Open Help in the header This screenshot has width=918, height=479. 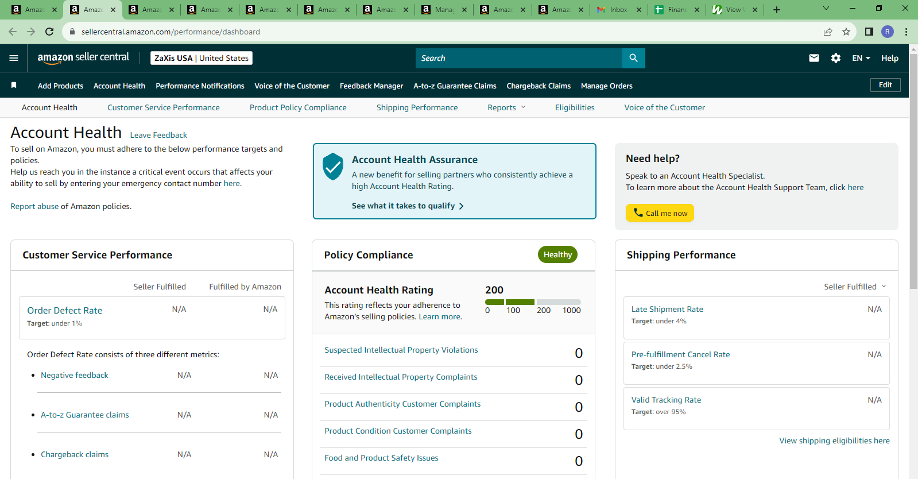[890, 58]
